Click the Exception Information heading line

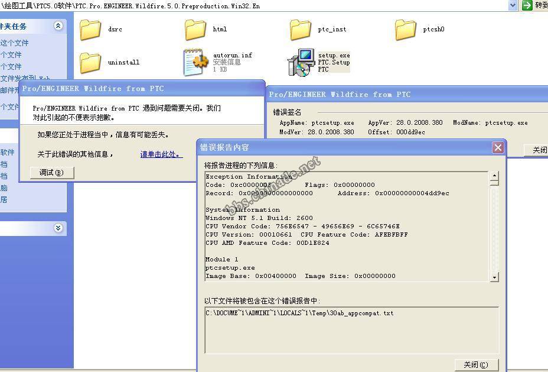pos(249,177)
